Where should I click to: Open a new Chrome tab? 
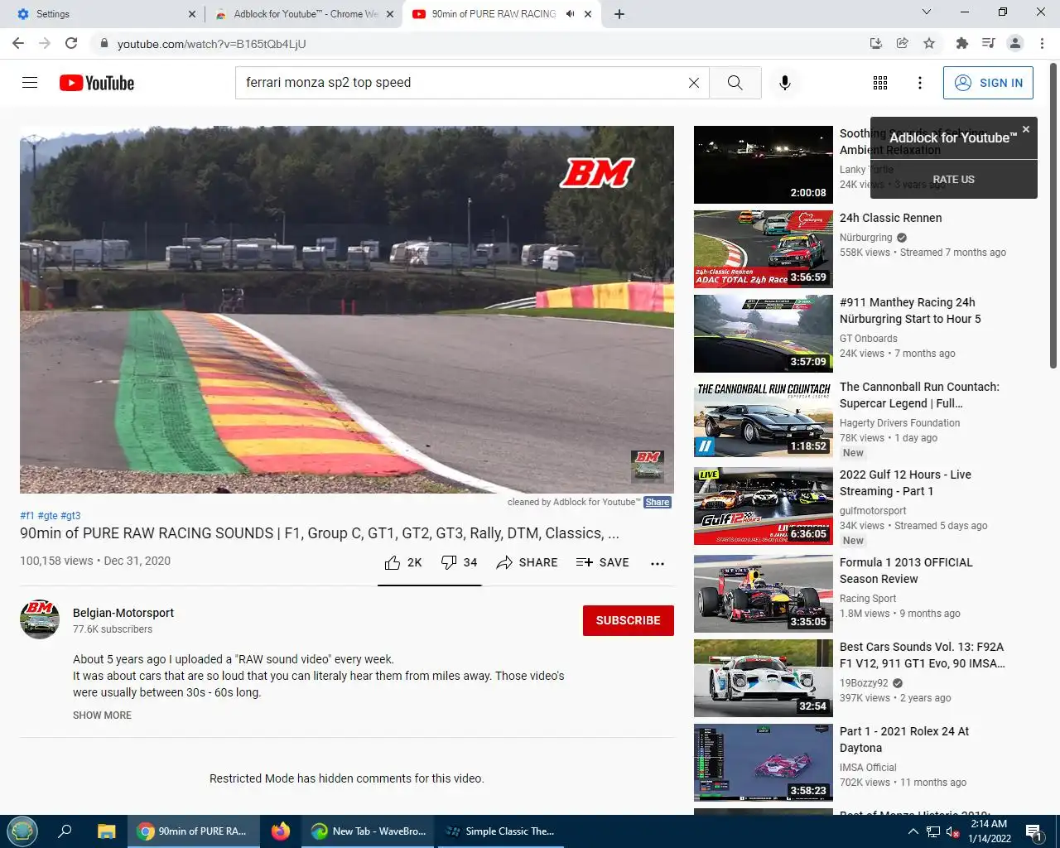point(619,14)
